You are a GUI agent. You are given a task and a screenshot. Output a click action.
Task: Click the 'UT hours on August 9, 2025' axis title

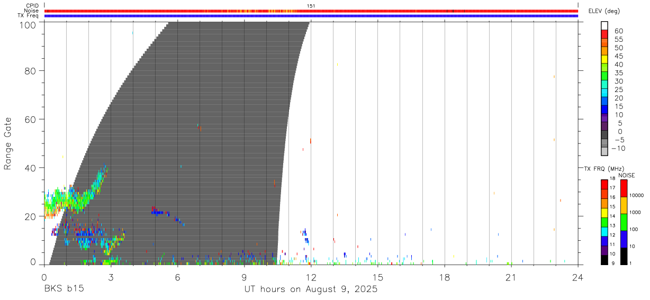[x=311, y=289]
